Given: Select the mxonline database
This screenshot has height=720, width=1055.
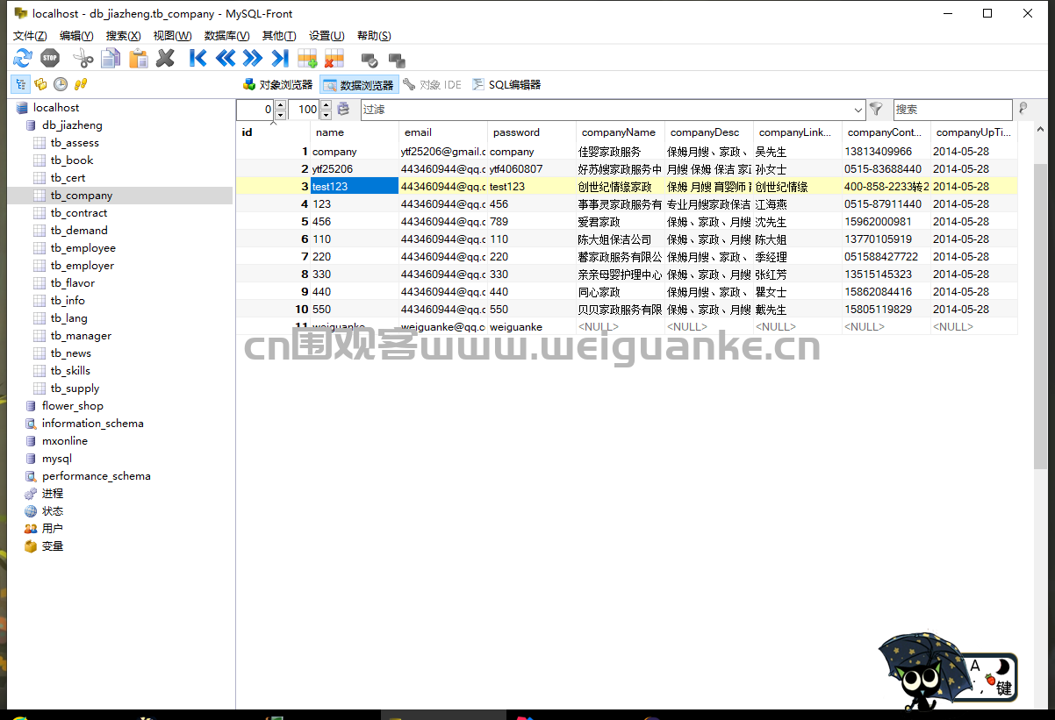Looking at the screenshot, I should (65, 441).
